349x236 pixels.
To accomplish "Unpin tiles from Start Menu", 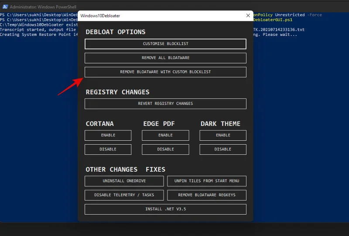I will coord(206,181).
